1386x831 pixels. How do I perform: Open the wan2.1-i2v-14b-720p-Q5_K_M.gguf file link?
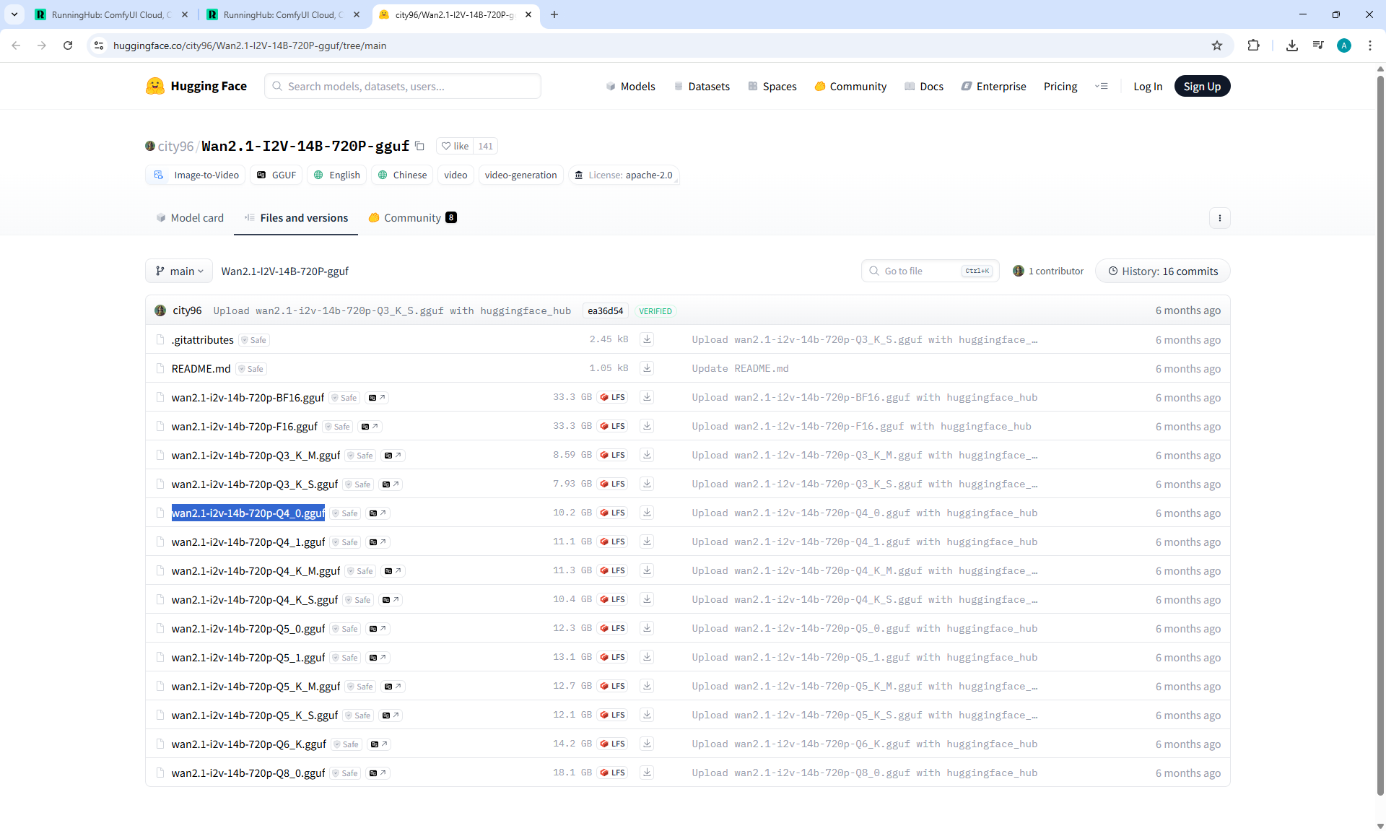coord(256,687)
